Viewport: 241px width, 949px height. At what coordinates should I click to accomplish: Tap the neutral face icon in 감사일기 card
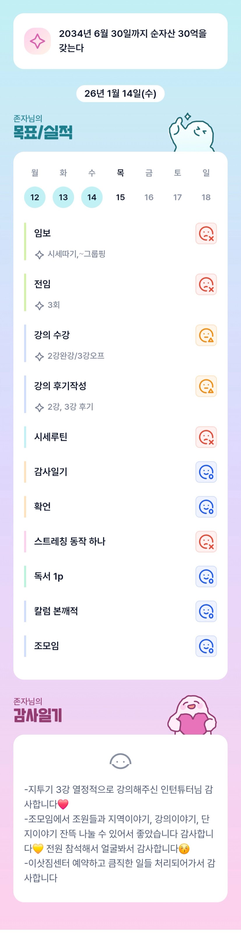click(120, 761)
